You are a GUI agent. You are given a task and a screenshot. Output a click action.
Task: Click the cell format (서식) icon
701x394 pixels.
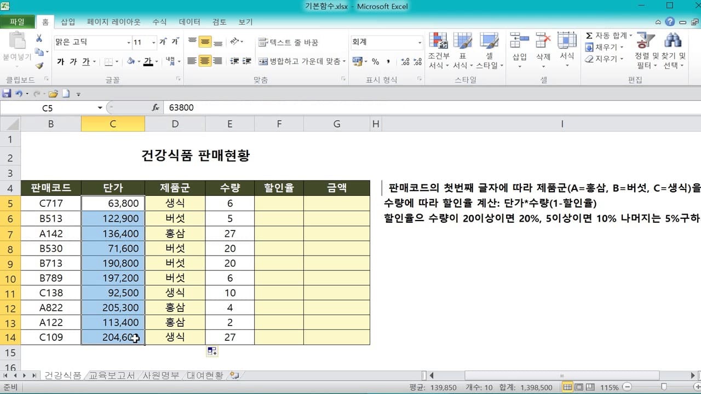567,40
